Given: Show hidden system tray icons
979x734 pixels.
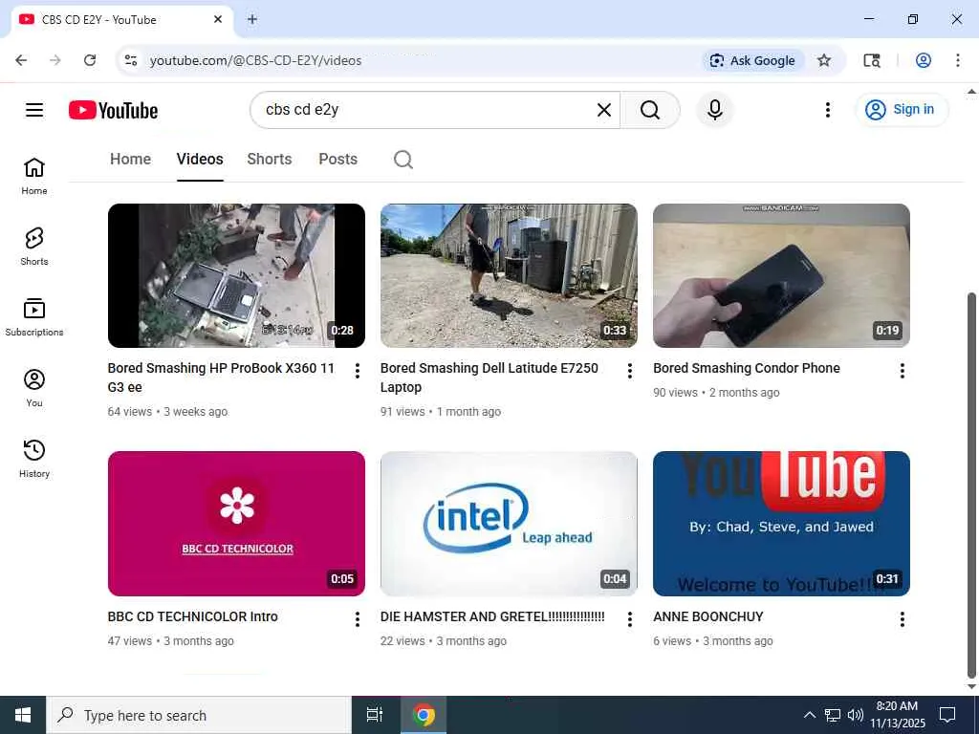Looking at the screenshot, I should [x=809, y=715].
